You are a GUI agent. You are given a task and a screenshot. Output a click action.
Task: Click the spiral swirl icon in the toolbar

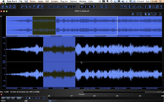[x=157, y=7]
